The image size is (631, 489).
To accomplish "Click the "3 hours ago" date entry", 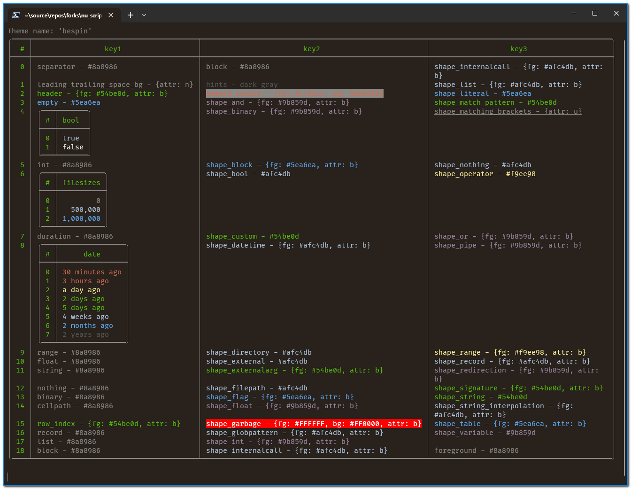I will tap(86, 281).
